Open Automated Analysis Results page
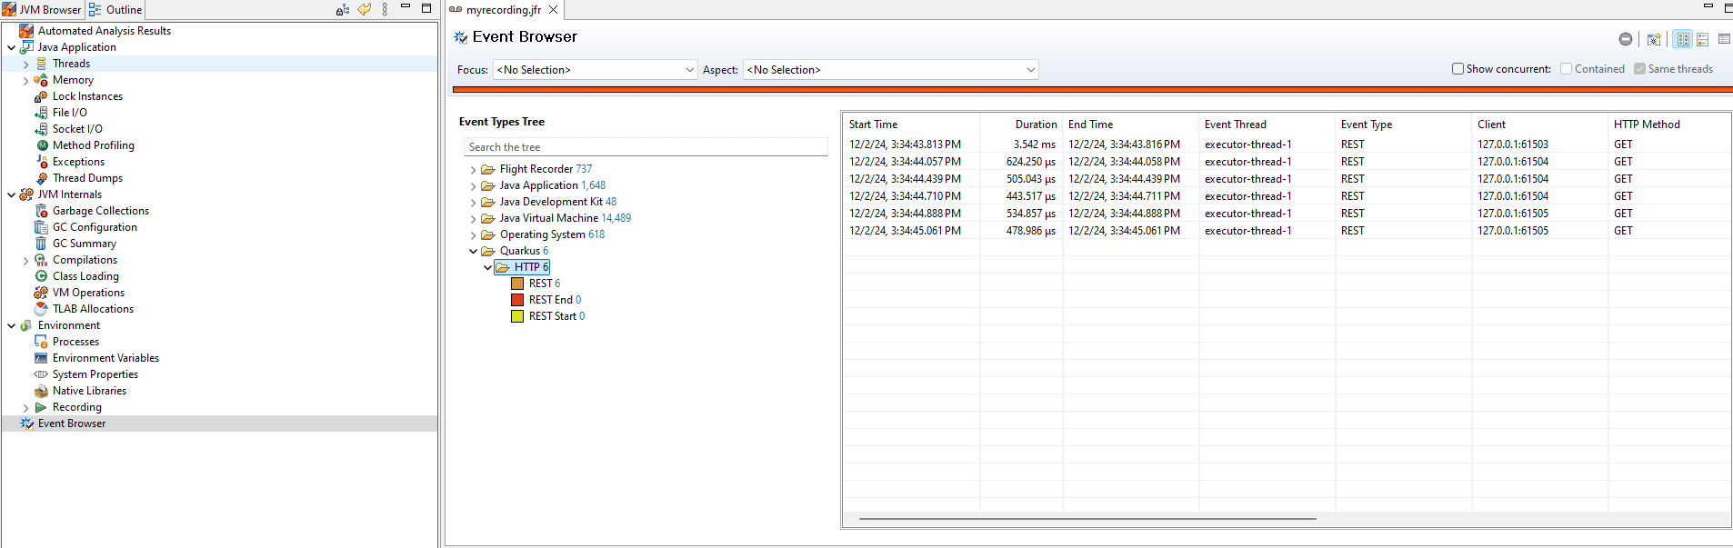 [x=104, y=31]
